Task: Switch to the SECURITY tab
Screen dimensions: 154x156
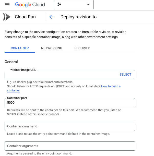Action: click(82, 48)
